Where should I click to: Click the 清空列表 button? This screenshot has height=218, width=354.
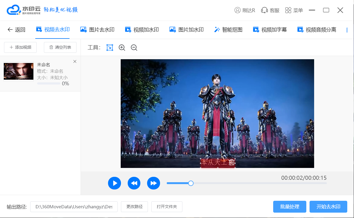click(60, 47)
